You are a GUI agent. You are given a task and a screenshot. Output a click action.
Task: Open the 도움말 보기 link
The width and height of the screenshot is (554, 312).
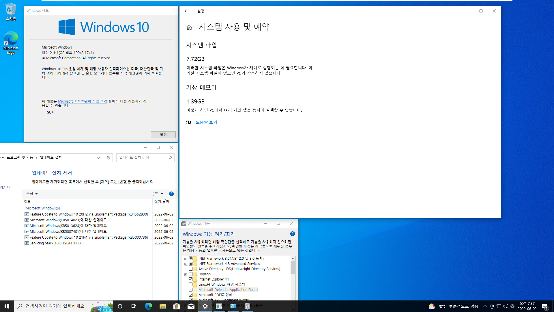(x=206, y=122)
